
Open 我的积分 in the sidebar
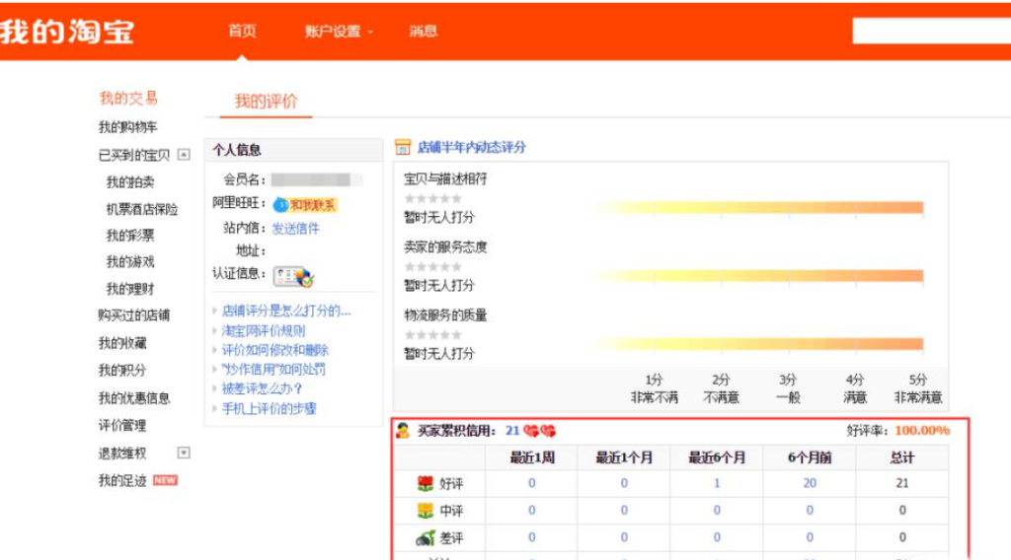121,370
